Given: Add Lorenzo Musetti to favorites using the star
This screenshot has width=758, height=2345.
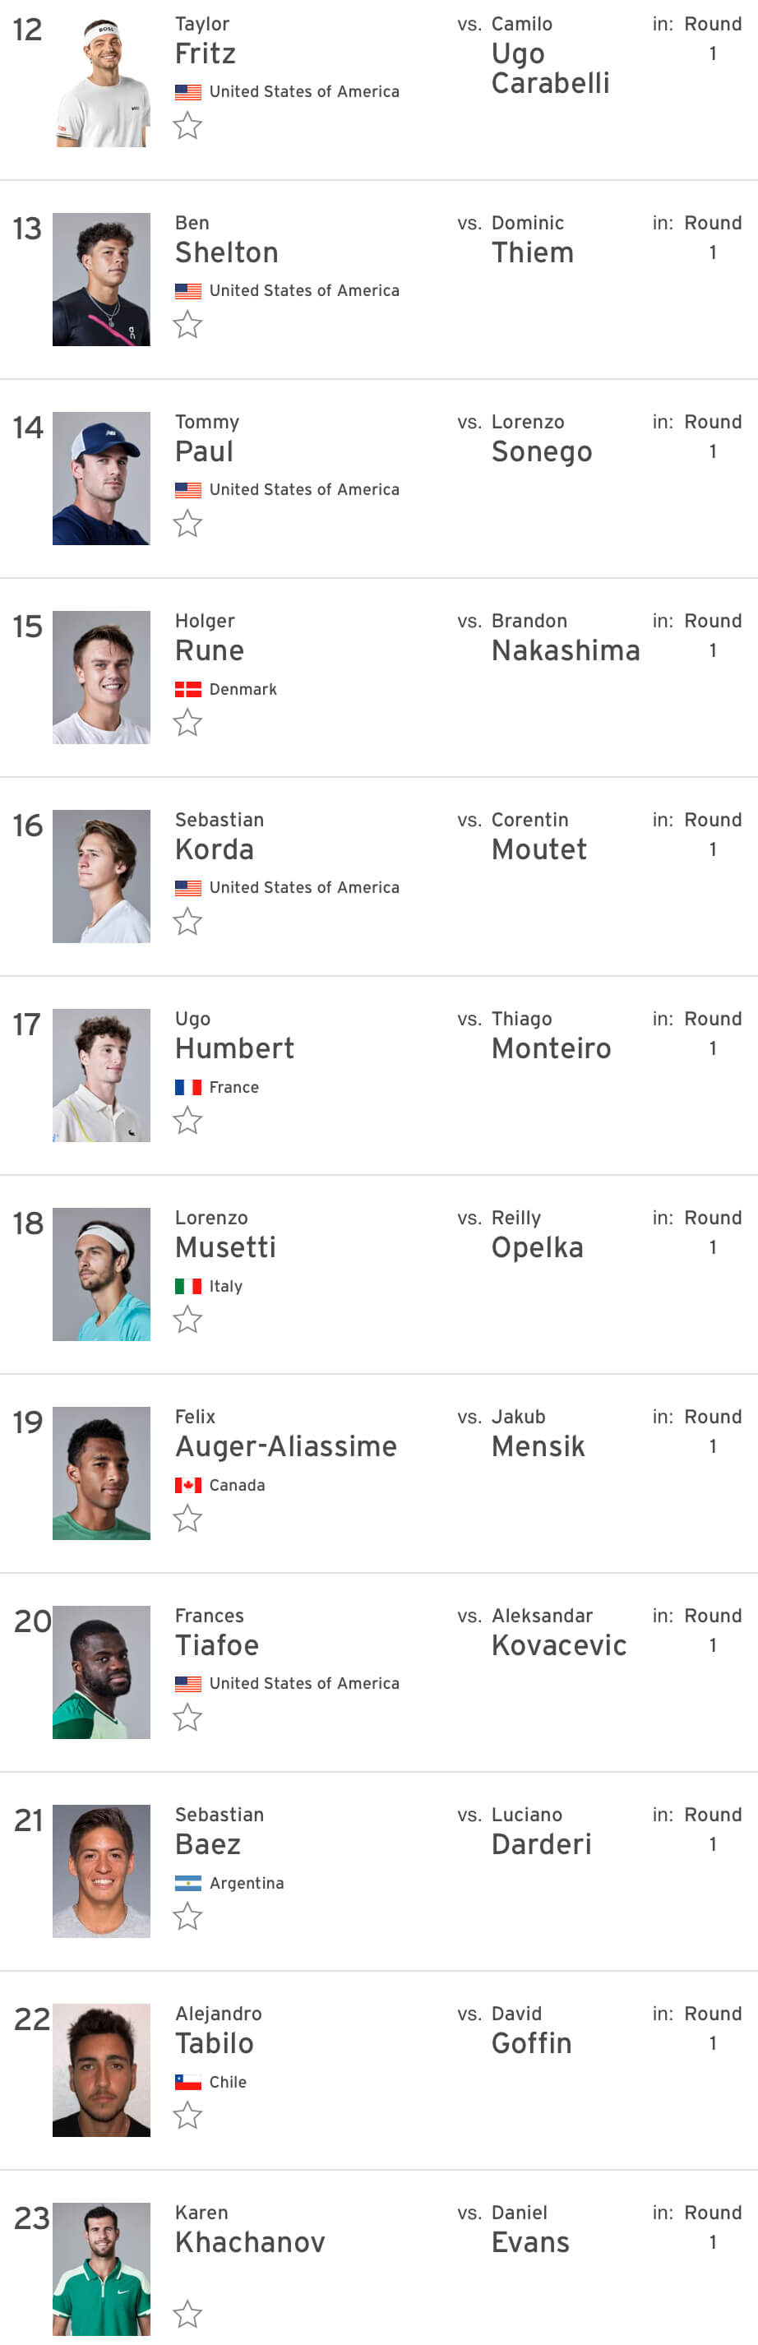Looking at the screenshot, I should point(187,1319).
